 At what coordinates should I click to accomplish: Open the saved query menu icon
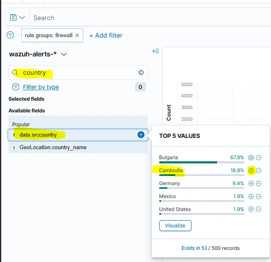pos(13,18)
